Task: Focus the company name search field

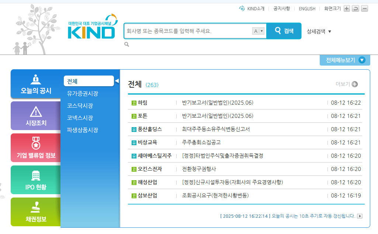Action: [188, 31]
